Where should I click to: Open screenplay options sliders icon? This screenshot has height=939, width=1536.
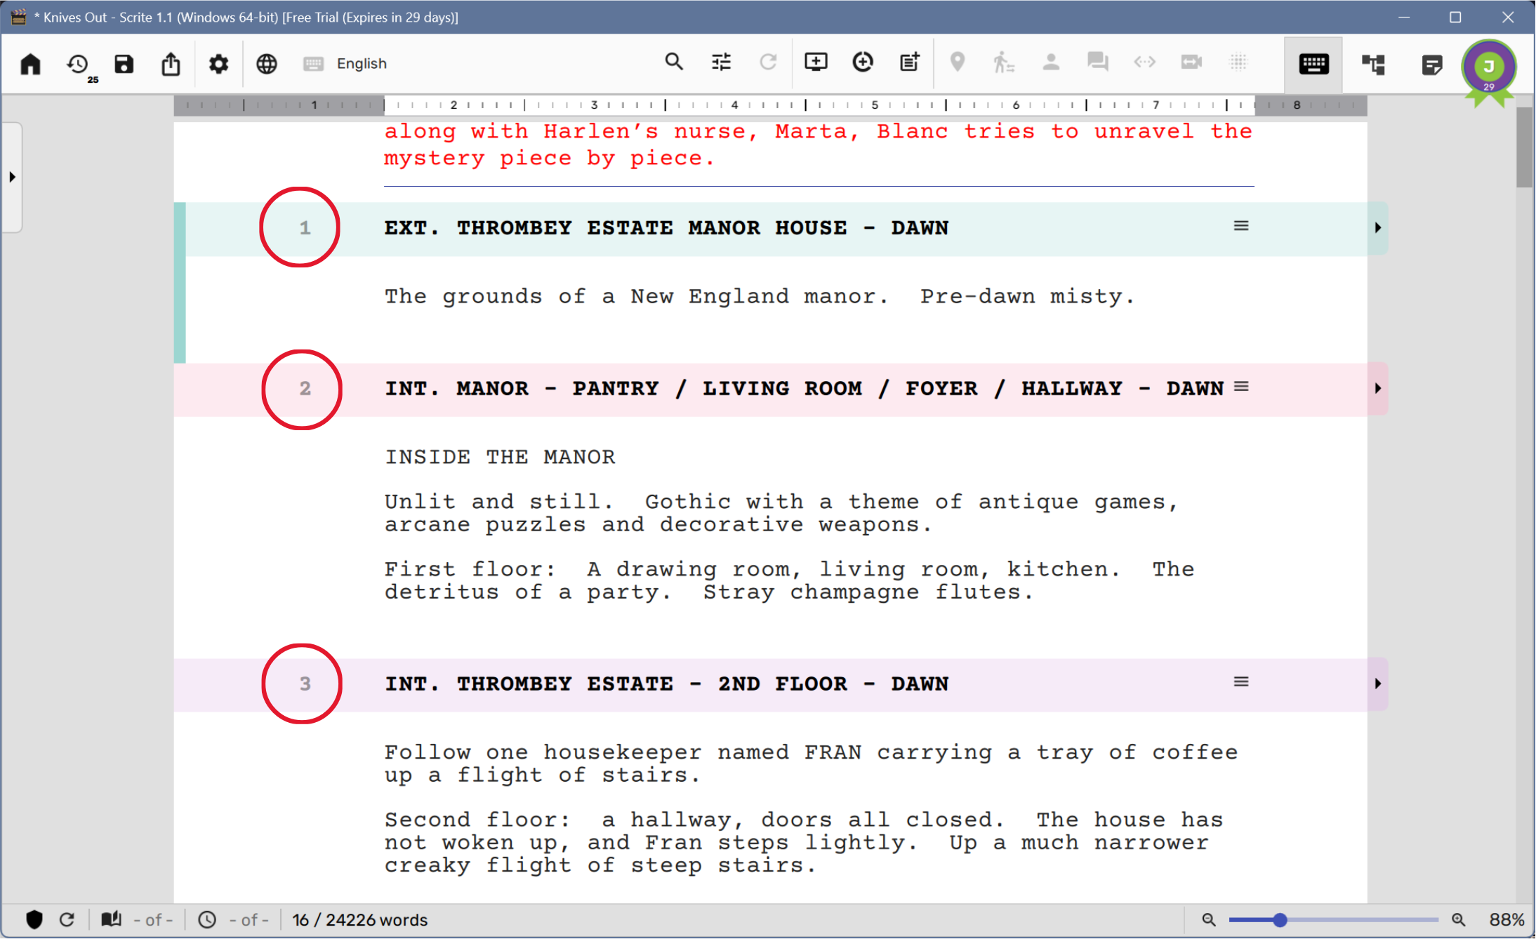[721, 62]
